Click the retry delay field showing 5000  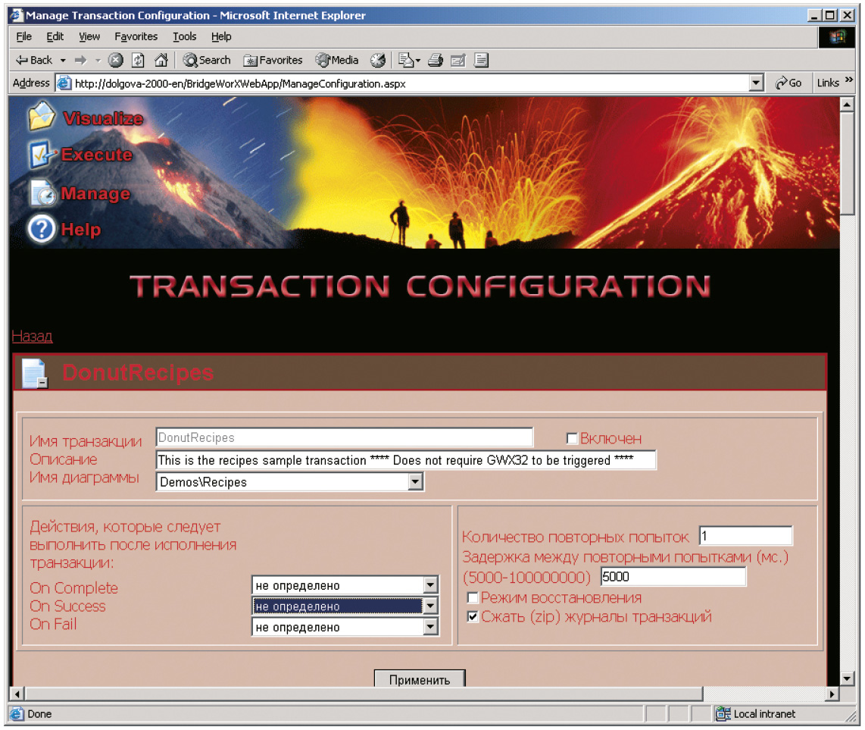coord(673,576)
